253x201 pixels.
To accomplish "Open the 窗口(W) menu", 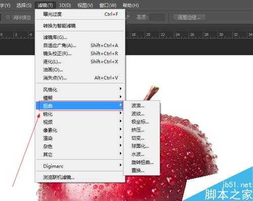I will click(108, 6).
